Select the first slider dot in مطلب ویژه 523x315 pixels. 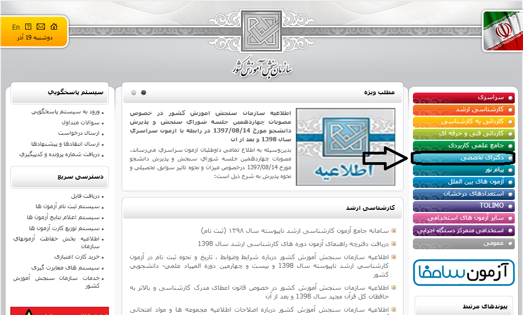[134, 93]
